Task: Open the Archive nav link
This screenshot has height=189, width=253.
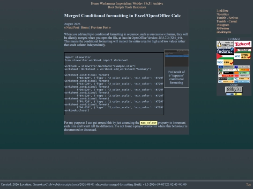Action: point(158,4)
